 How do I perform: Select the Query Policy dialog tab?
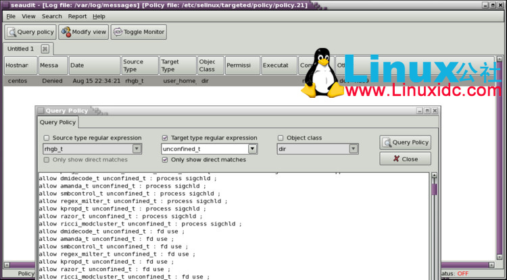coord(57,122)
